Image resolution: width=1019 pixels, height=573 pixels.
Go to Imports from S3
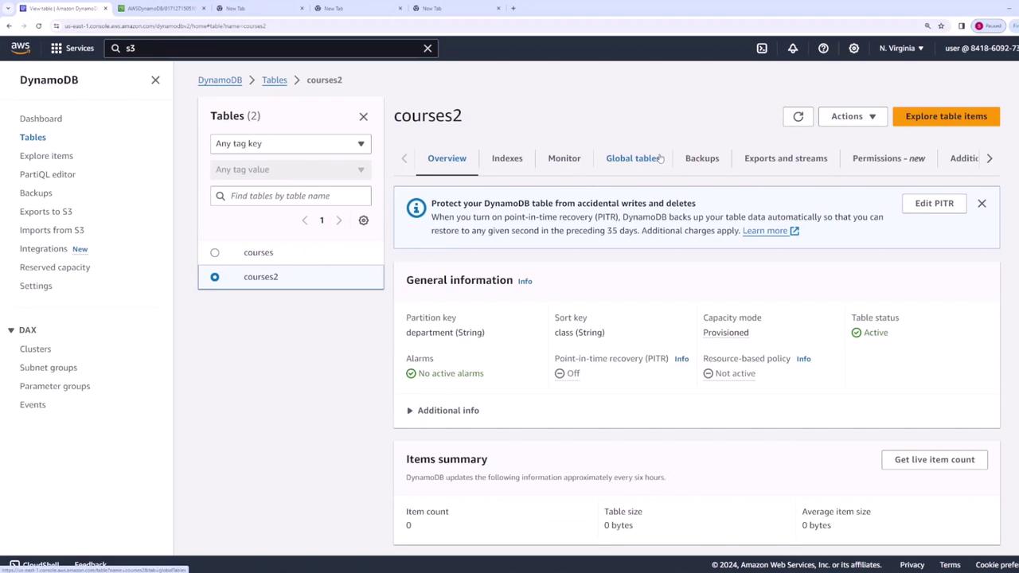(52, 230)
